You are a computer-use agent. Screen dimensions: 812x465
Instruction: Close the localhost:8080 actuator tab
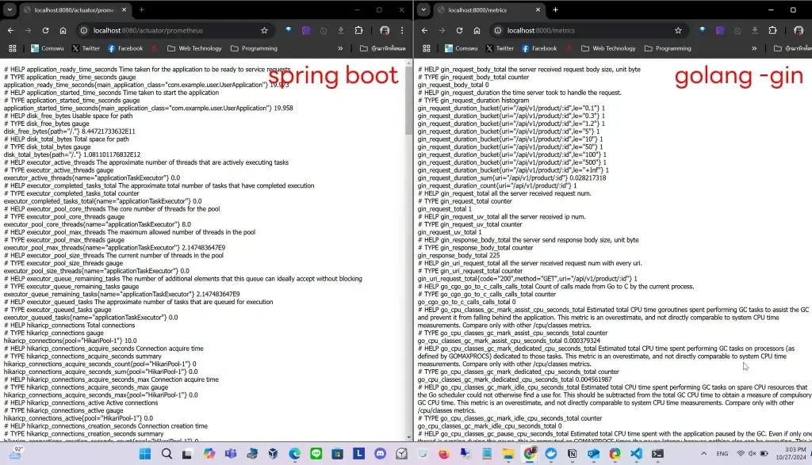point(124,10)
